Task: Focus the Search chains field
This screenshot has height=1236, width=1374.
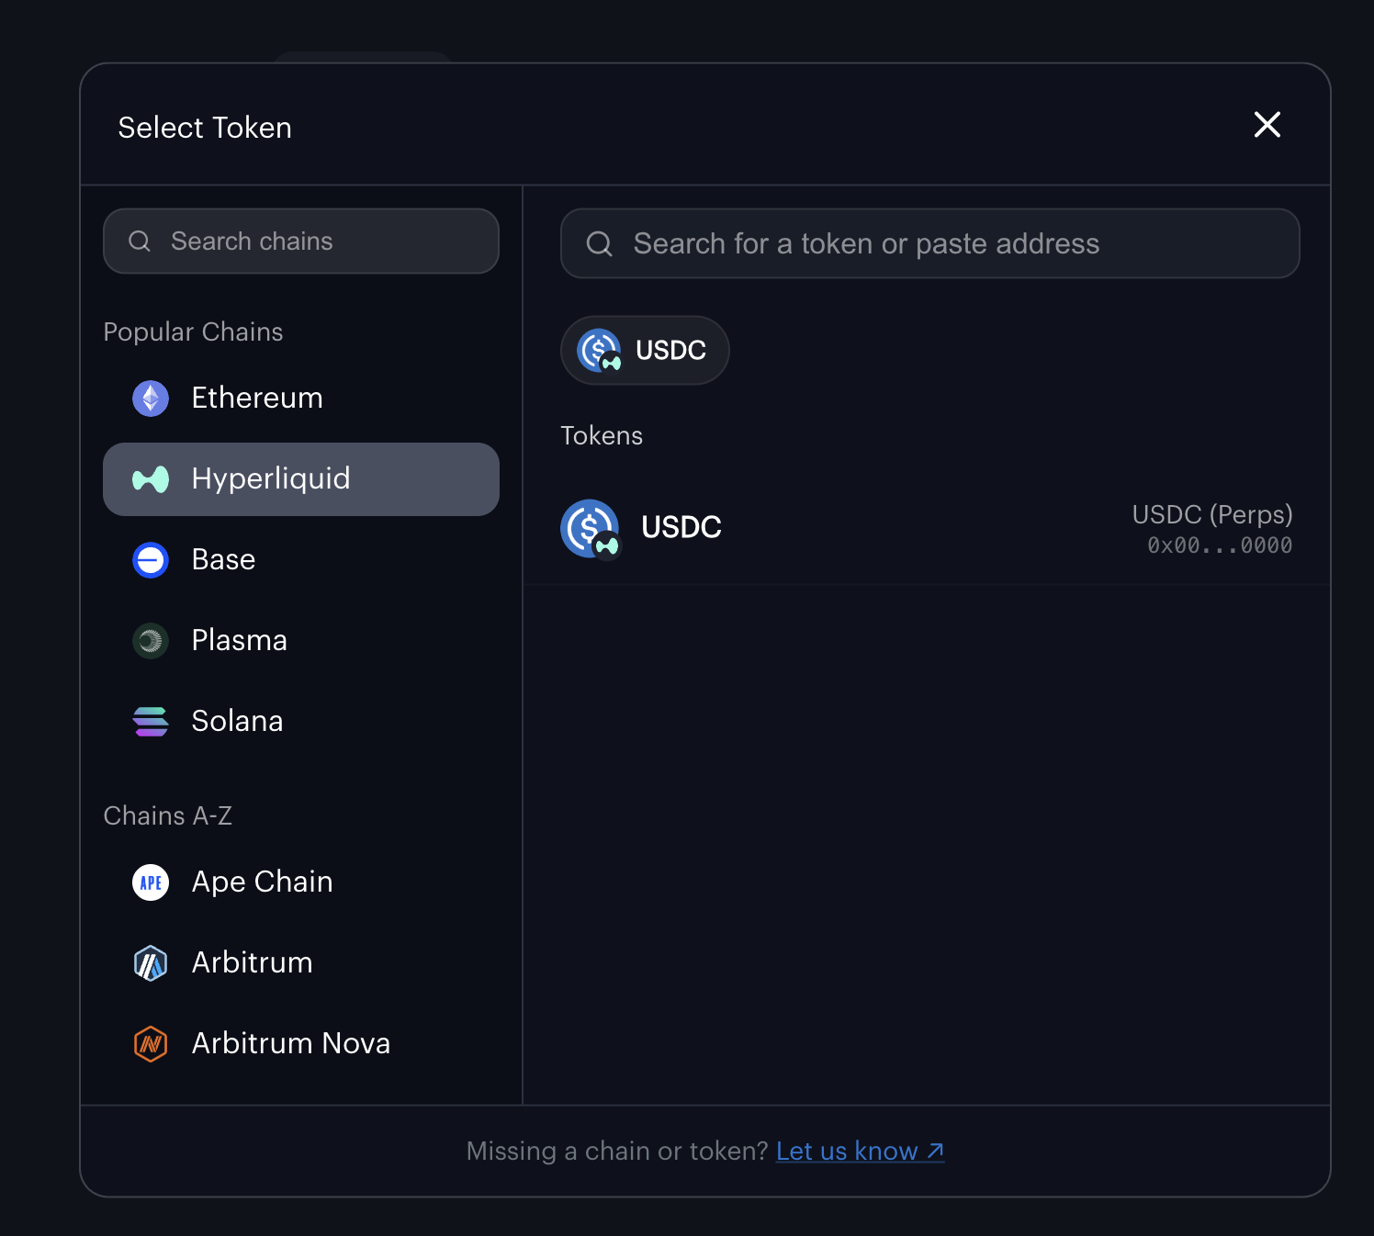Action: click(x=312, y=242)
